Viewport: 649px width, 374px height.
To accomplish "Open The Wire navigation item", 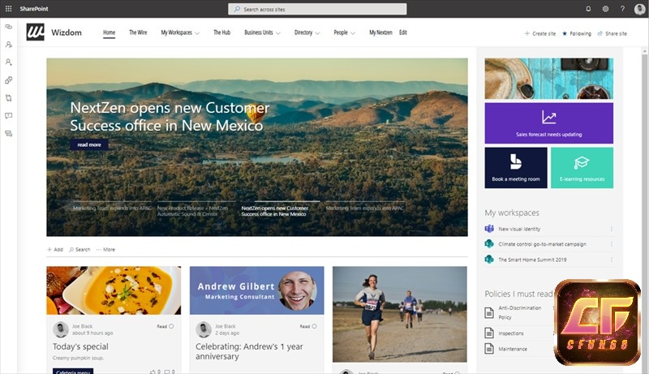I will click(x=138, y=32).
